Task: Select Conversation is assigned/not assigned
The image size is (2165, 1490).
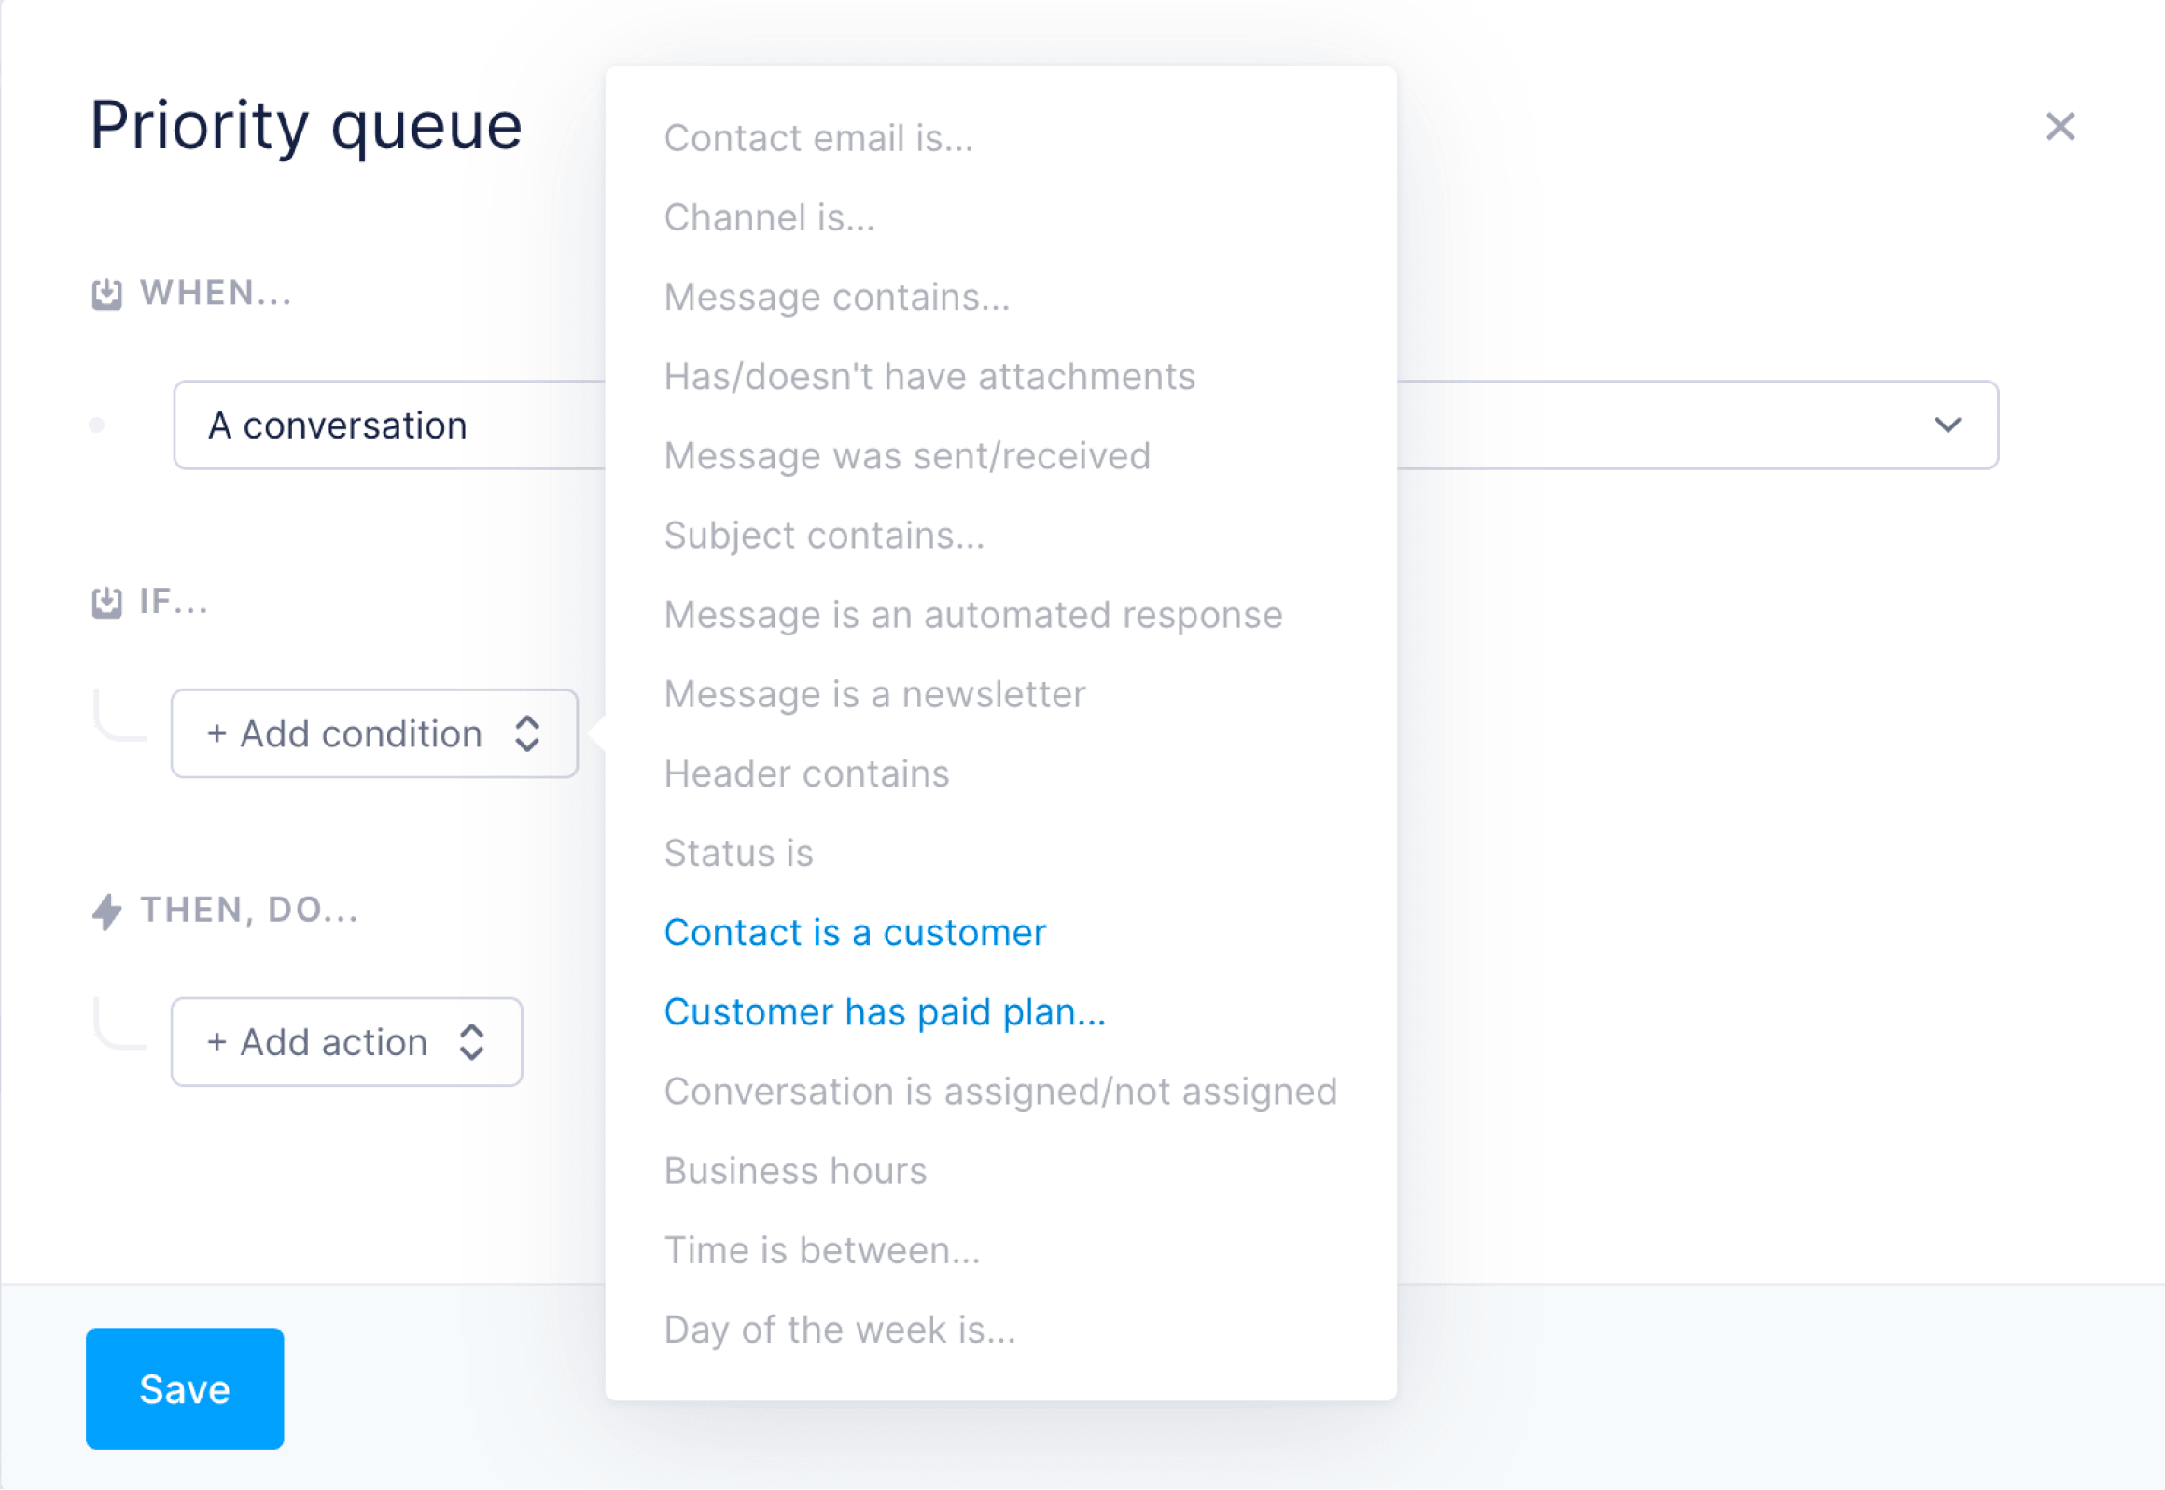Action: tap(1000, 1092)
